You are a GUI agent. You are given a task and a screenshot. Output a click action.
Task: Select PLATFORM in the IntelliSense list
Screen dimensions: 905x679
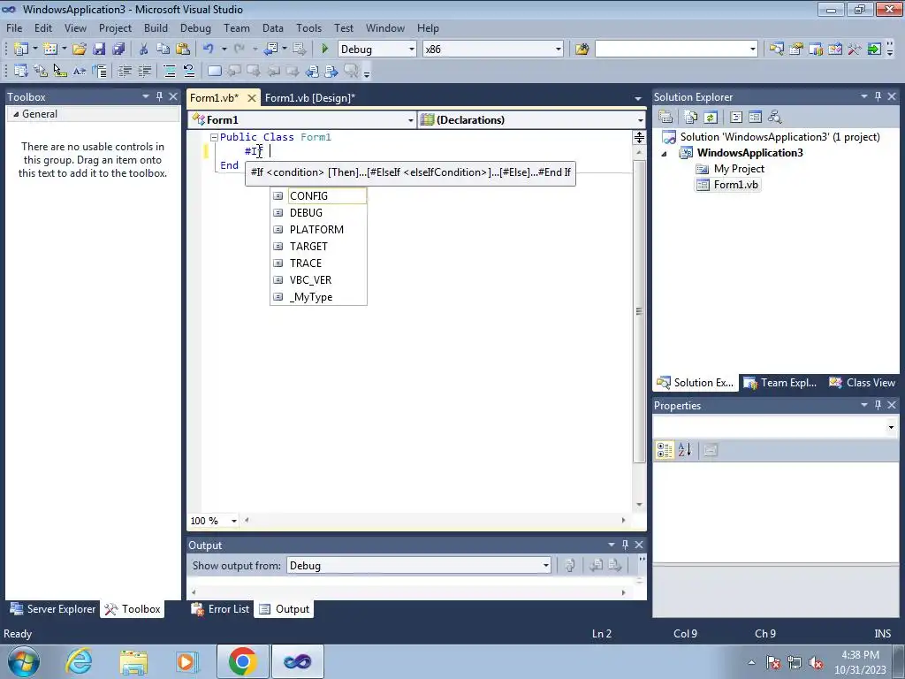pyautogui.click(x=318, y=229)
